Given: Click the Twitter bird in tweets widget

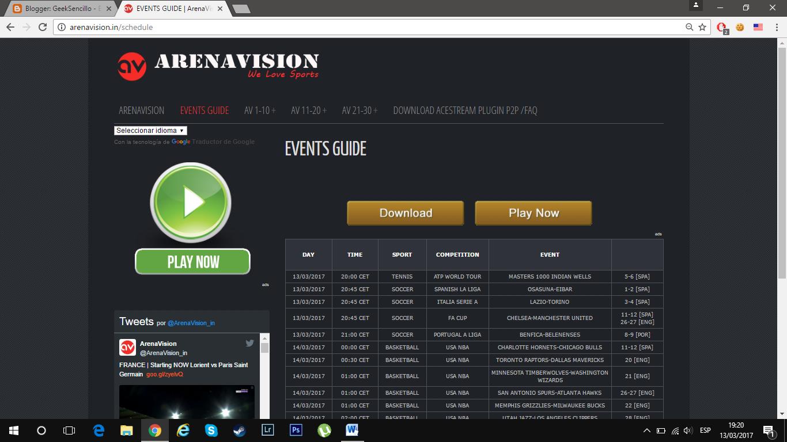Looking at the screenshot, I should pos(249,343).
